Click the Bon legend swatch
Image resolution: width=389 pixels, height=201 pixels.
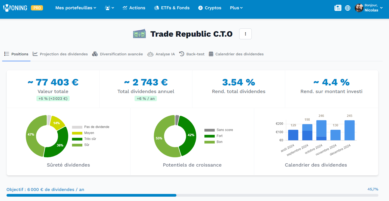pyautogui.click(x=210, y=142)
